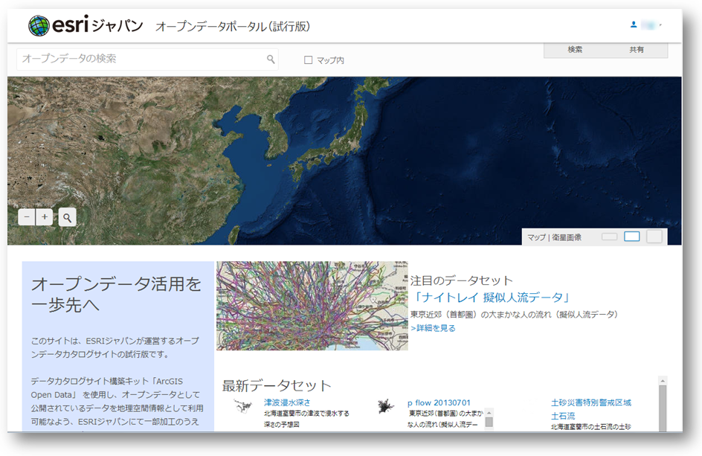Switch to the 検索 tab

pyautogui.click(x=575, y=50)
